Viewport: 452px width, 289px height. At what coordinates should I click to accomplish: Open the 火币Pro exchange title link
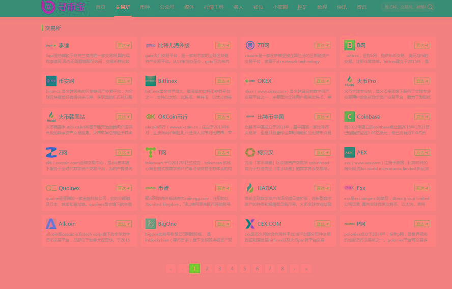point(366,81)
